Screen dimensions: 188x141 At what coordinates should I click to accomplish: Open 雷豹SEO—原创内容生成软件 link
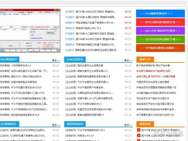[x=26, y=77]
